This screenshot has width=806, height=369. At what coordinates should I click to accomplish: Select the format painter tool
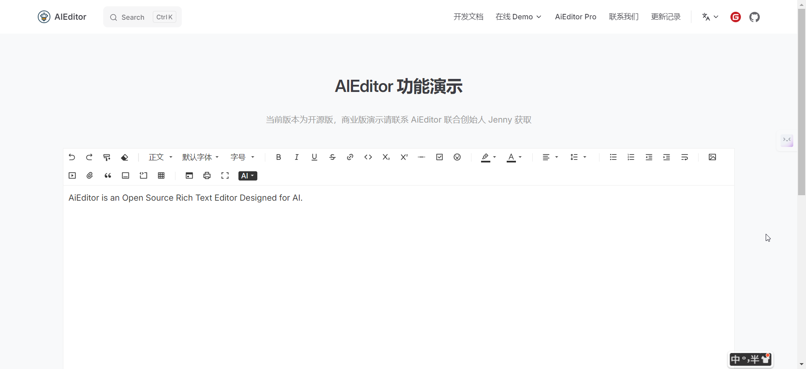(x=107, y=157)
